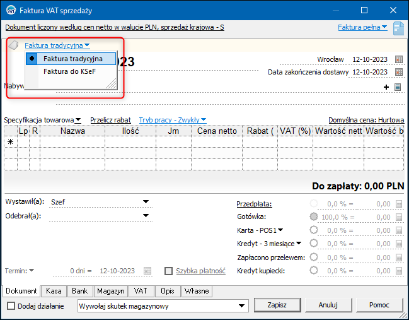This screenshot has width=409, height=320.
Task: Click the Zapisz button
Action: [277, 305]
